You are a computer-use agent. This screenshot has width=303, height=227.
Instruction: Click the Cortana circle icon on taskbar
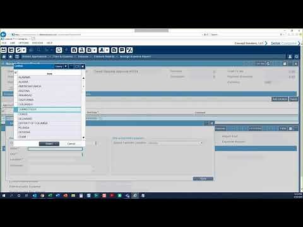click(x=19, y=195)
